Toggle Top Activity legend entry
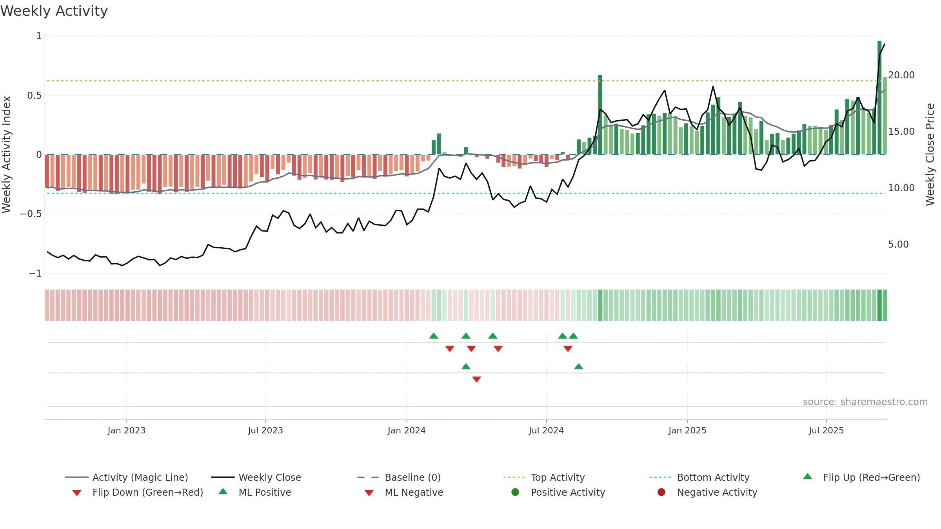 (x=544, y=477)
